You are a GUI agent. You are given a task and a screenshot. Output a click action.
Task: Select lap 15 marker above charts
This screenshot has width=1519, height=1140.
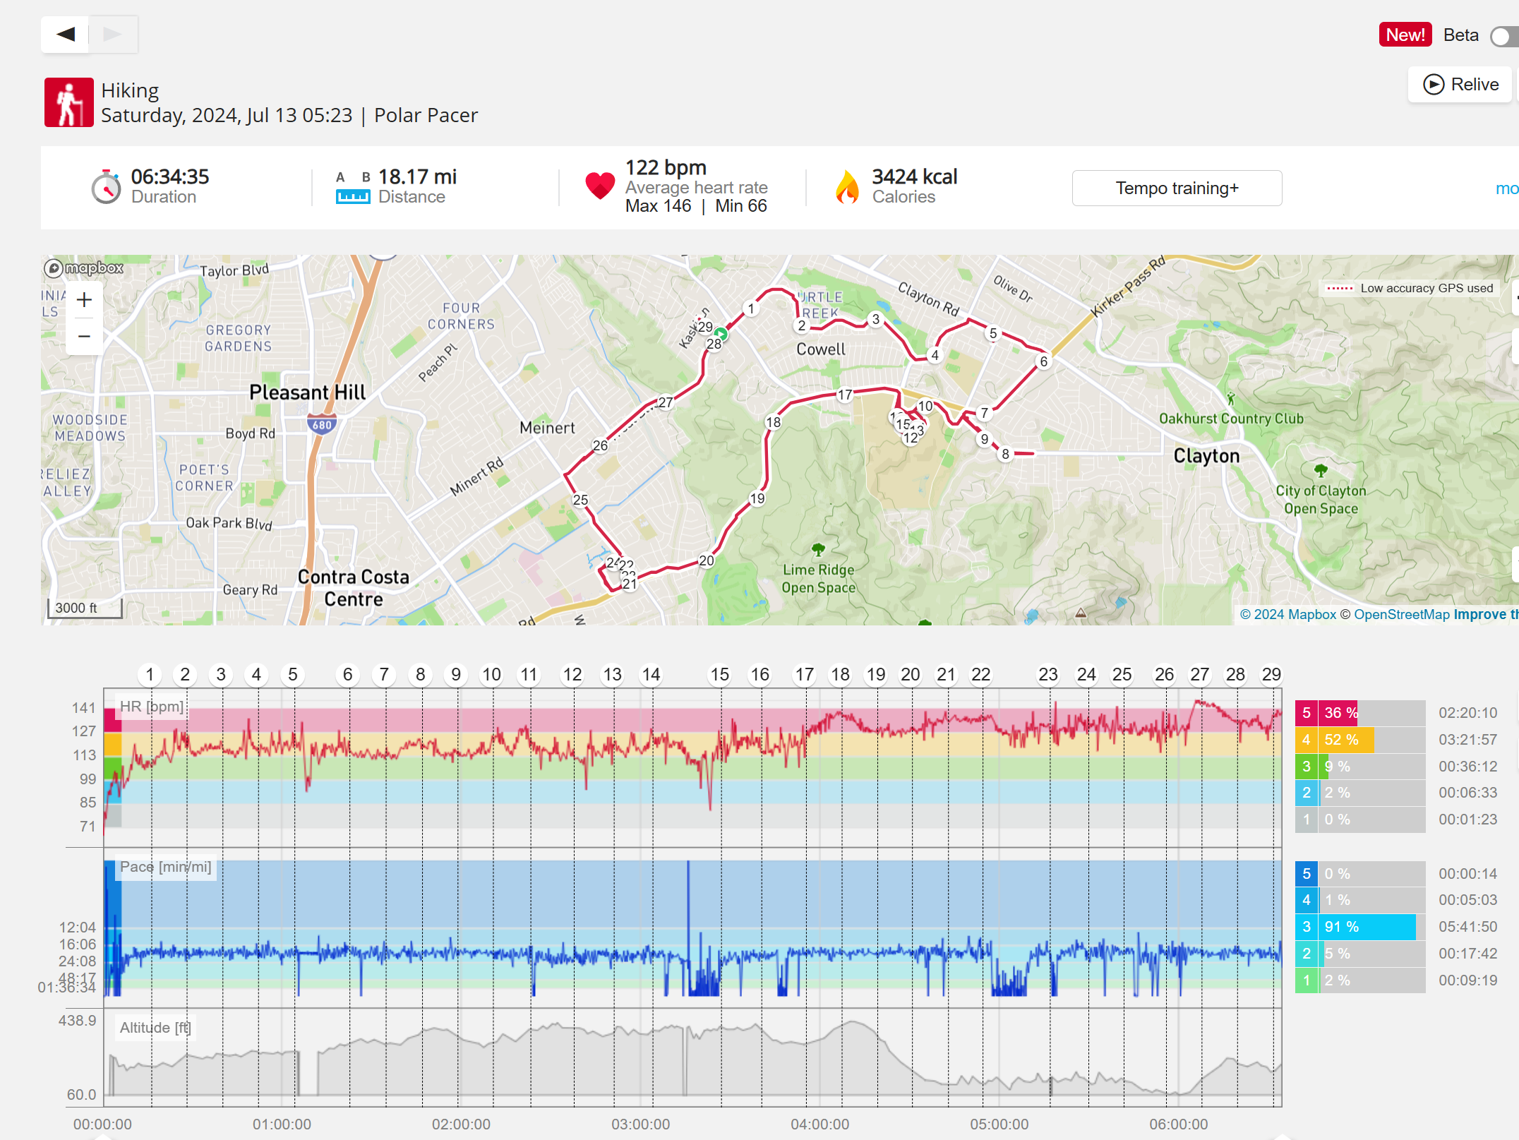coord(719,675)
